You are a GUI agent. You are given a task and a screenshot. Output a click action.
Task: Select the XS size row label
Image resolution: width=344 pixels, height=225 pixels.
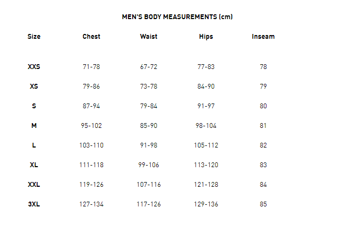pos(34,86)
